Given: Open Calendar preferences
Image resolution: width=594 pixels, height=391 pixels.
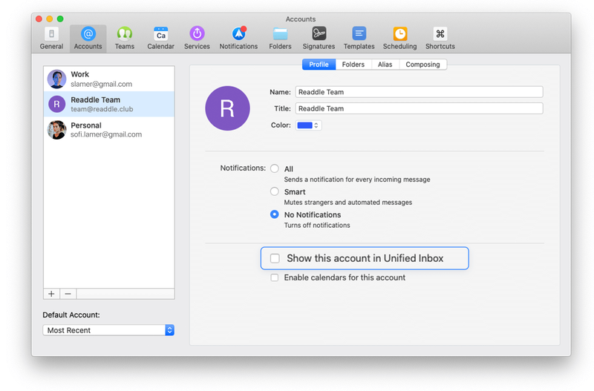Looking at the screenshot, I should pyautogui.click(x=160, y=39).
